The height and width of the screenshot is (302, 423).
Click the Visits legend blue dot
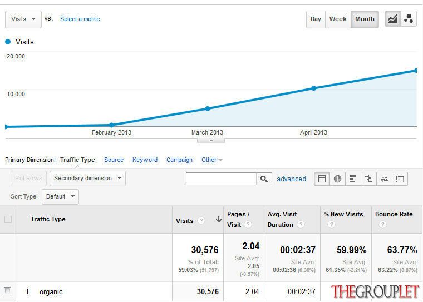[8, 42]
